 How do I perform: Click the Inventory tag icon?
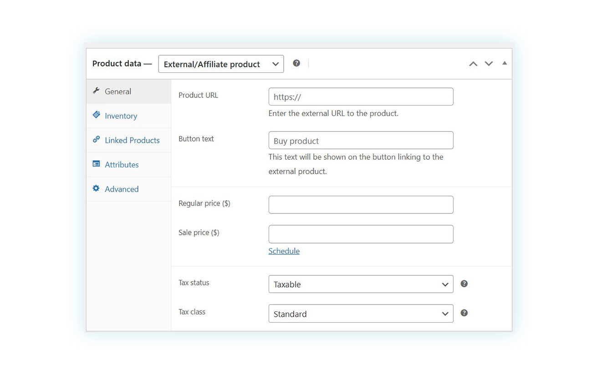[96, 115]
